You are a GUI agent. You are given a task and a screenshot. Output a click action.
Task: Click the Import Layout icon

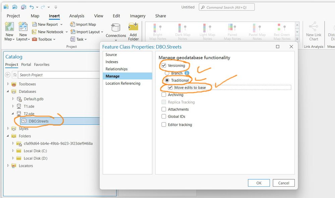click(x=73, y=32)
